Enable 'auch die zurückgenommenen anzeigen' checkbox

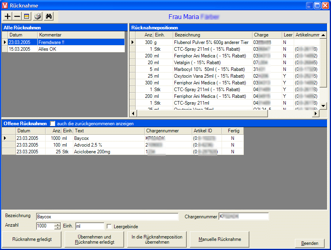click(52, 124)
